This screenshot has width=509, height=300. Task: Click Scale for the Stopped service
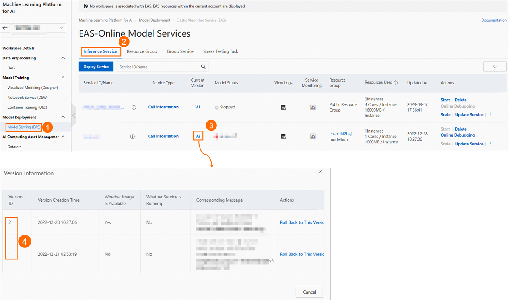[x=445, y=115]
